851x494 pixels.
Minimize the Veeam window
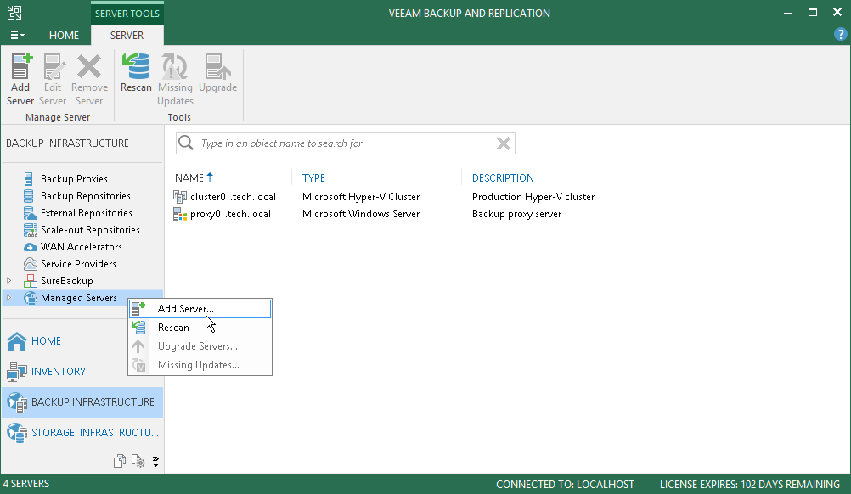tap(787, 13)
